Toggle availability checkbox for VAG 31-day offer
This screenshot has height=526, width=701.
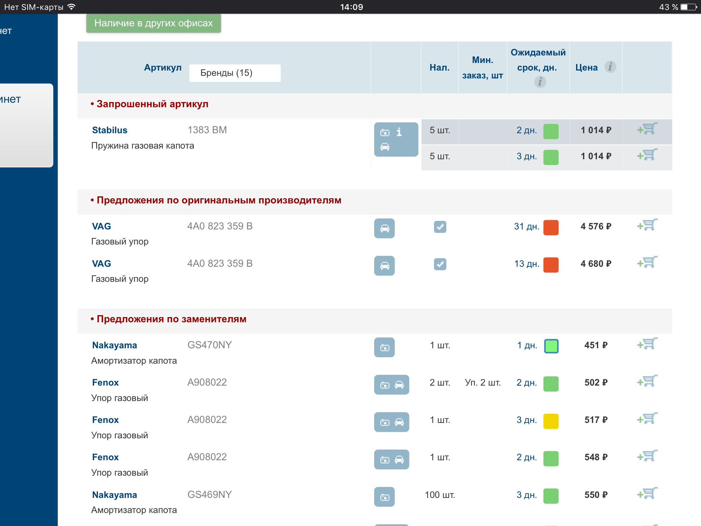pos(440,227)
